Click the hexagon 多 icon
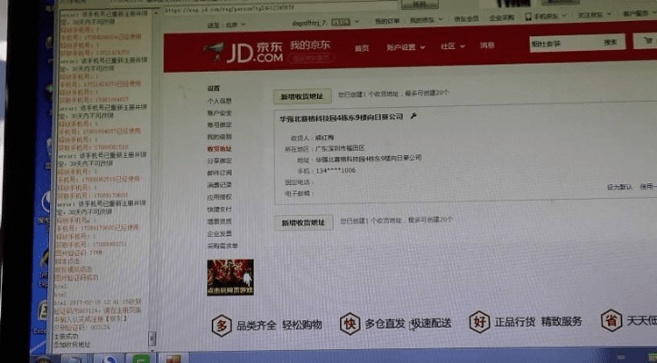Screen dimensions: 657x363 click(221, 325)
